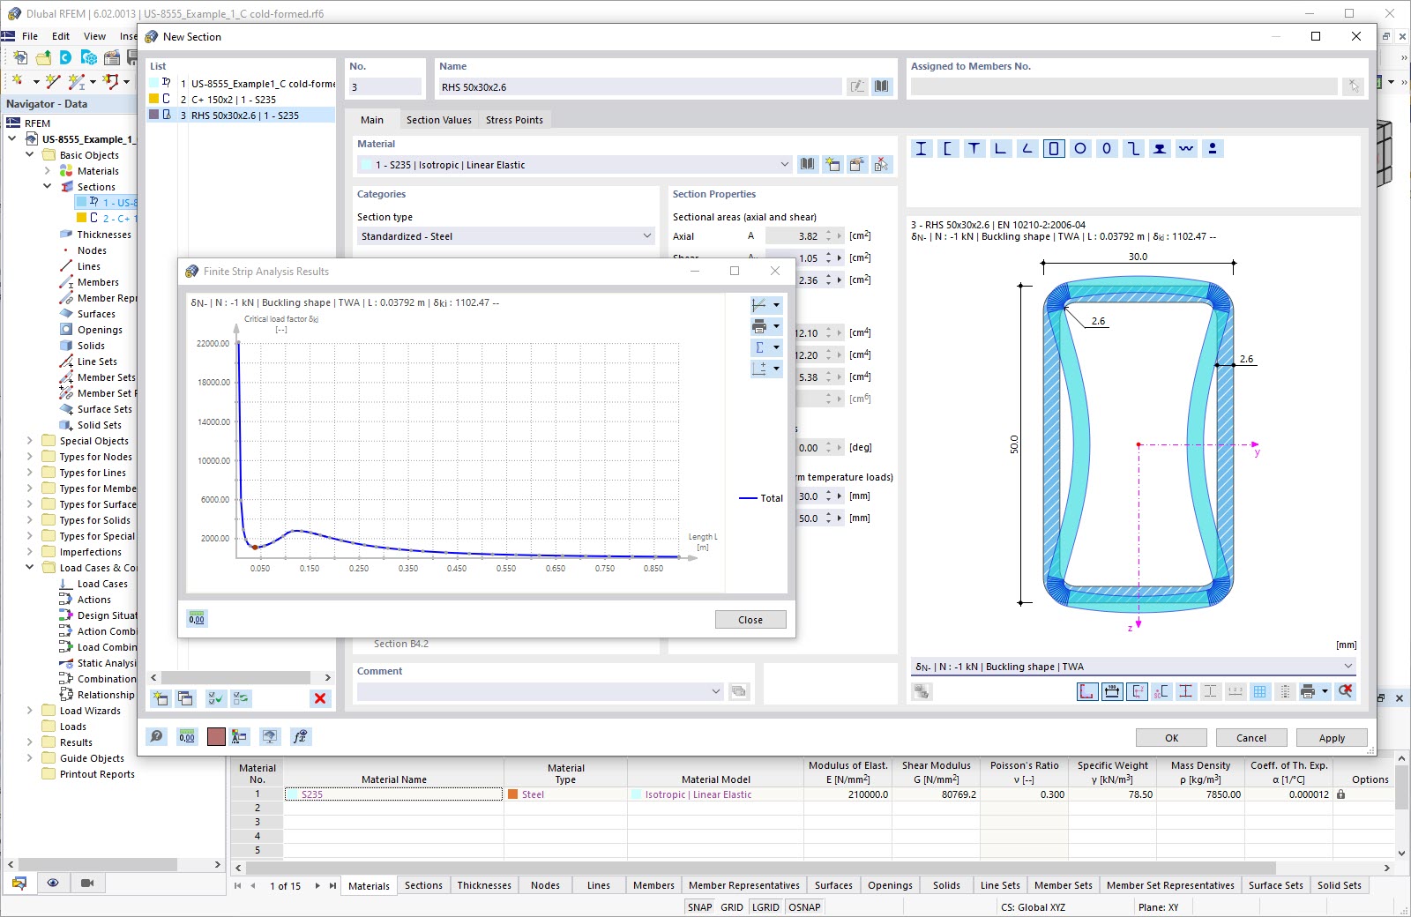Open the Material dropdown for S235
Screen dimensions: 1411x917
784,165
